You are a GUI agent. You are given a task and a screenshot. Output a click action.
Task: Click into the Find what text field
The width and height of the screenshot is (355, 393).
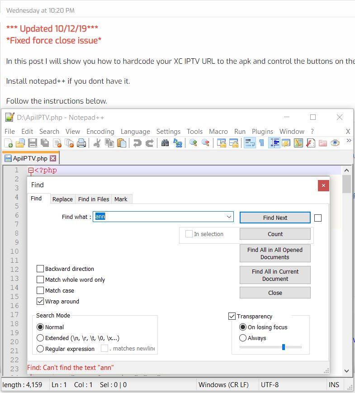pyautogui.click(x=163, y=217)
